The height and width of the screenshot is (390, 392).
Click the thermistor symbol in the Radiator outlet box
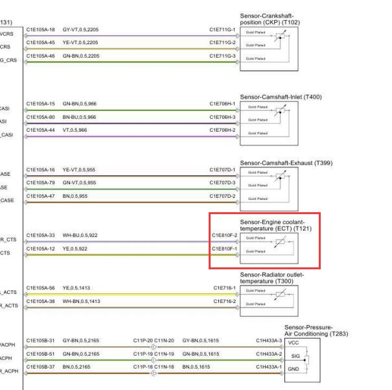pos(281,295)
